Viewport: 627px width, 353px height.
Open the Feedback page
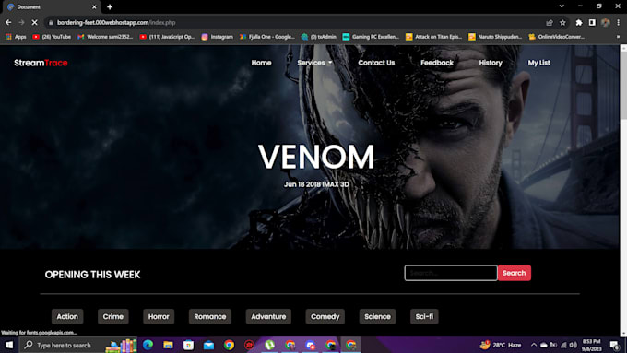pos(437,63)
